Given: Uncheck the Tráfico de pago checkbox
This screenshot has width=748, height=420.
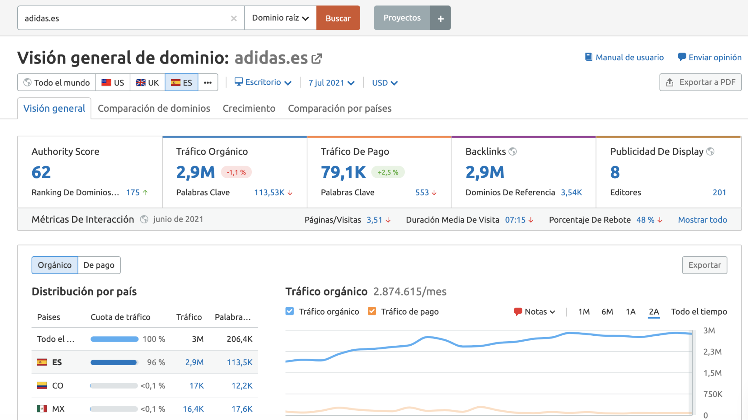Looking at the screenshot, I should point(372,311).
